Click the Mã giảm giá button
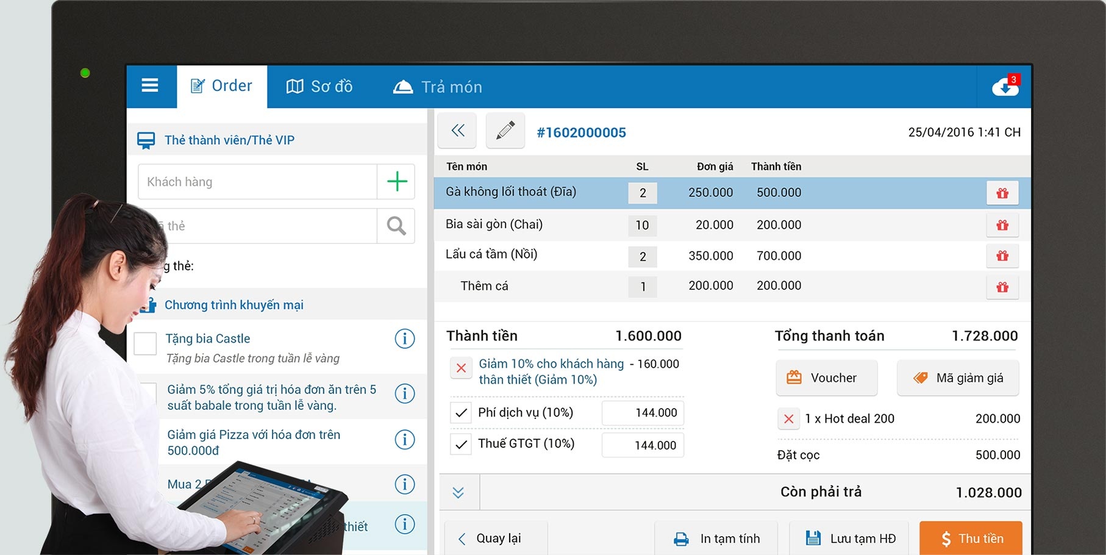The image size is (1106, 555). pyautogui.click(x=957, y=378)
